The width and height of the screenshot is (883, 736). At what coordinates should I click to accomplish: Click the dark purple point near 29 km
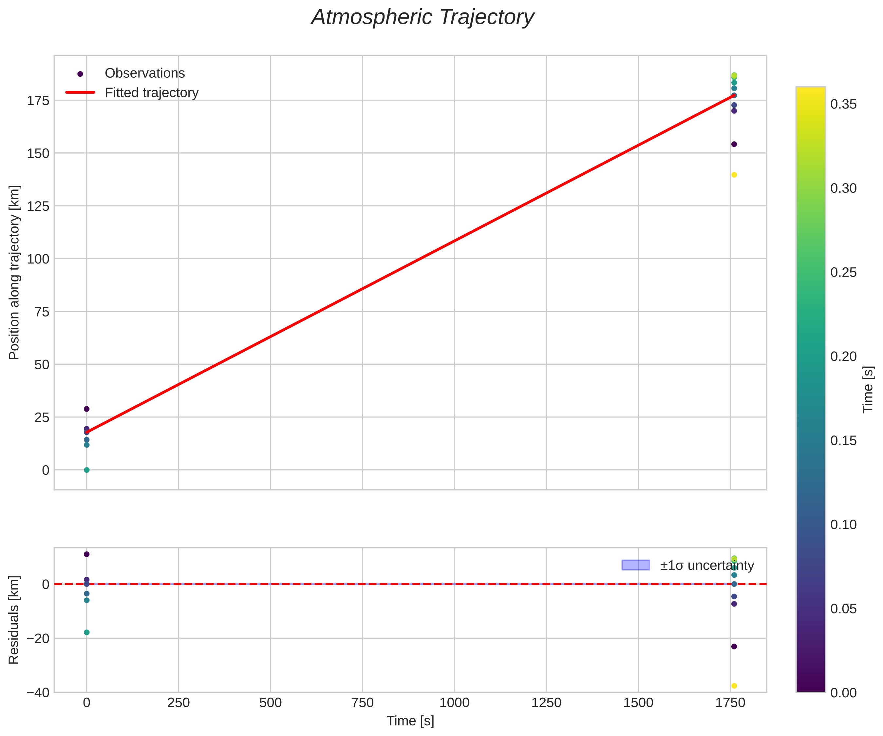click(86, 409)
